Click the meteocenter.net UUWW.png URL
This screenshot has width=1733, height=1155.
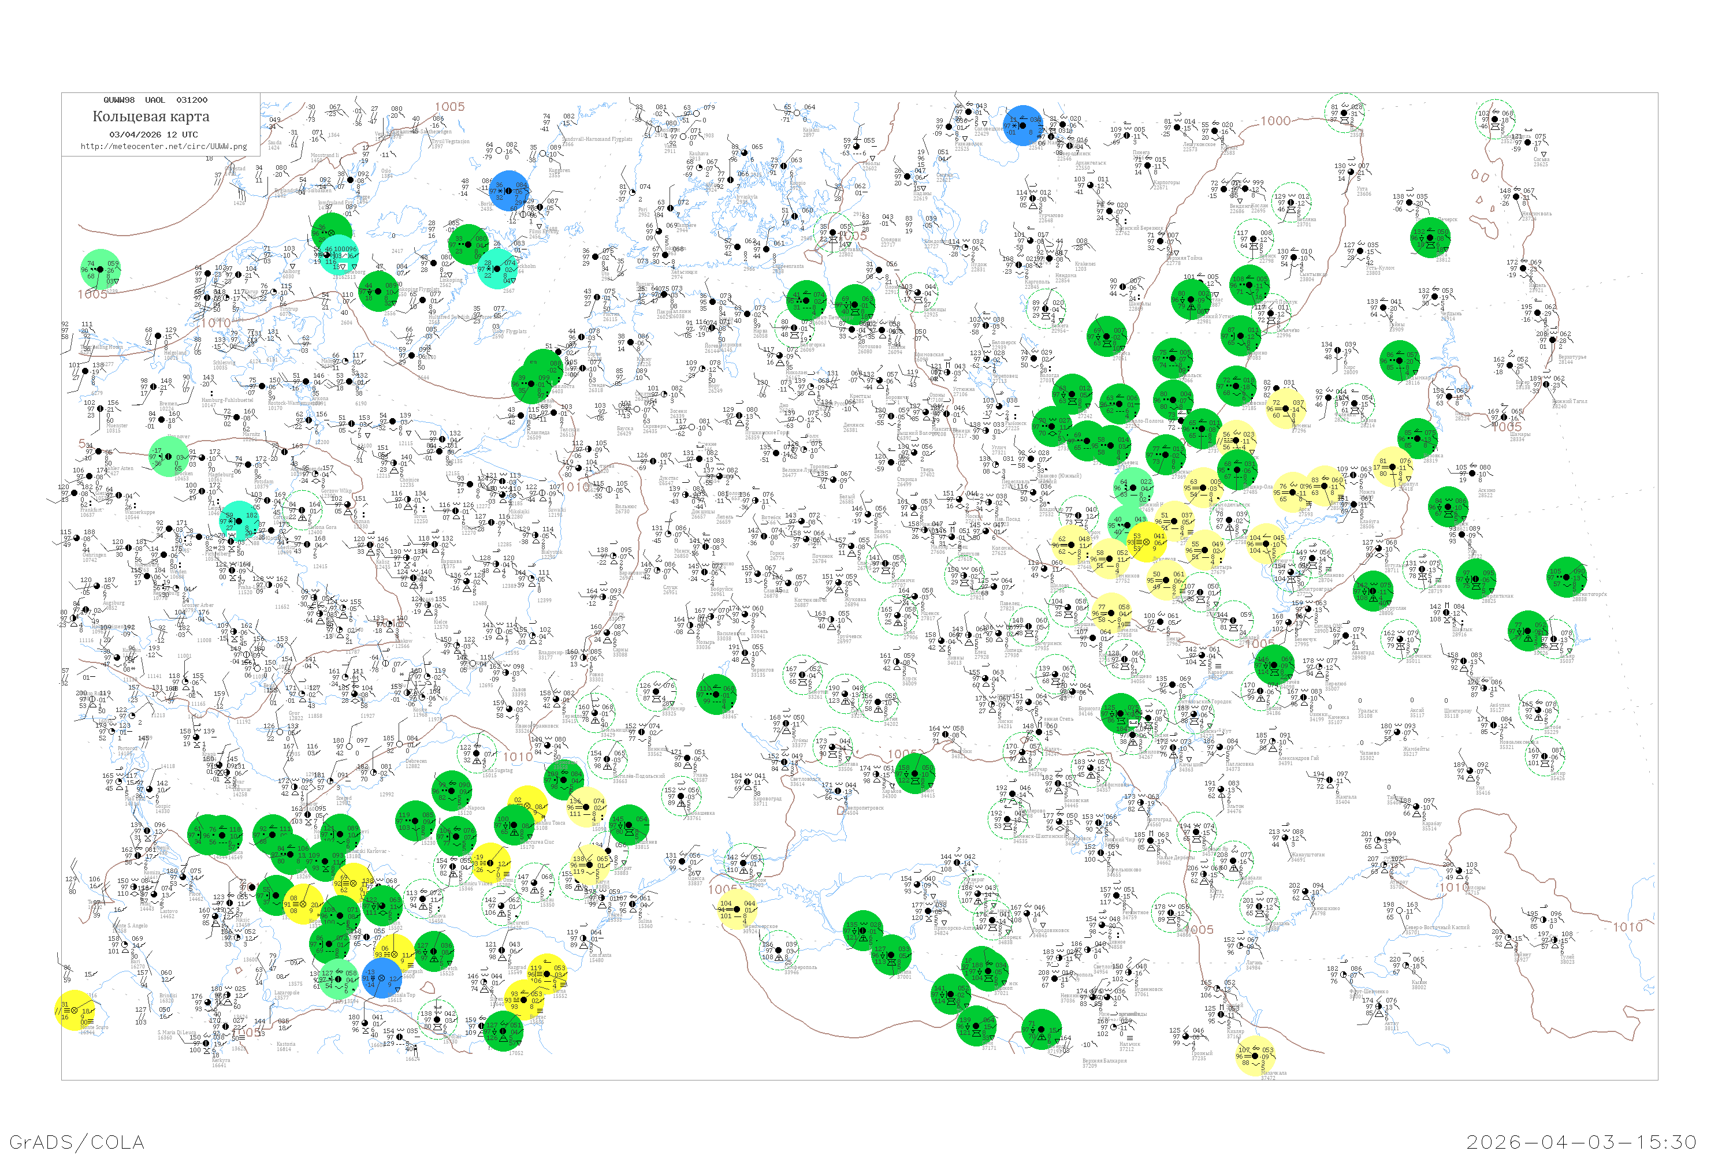tap(163, 147)
